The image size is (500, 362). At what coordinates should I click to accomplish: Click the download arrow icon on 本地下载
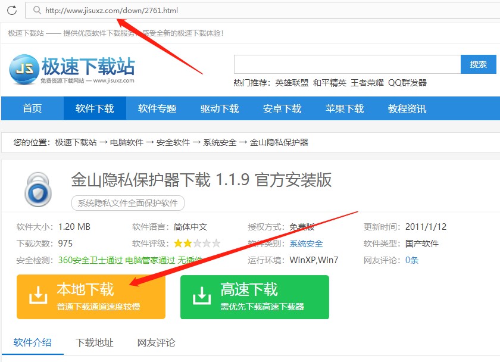pyautogui.click(x=38, y=295)
